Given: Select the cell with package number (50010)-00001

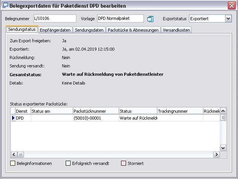Looking at the screenshot, I should coord(96,118).
